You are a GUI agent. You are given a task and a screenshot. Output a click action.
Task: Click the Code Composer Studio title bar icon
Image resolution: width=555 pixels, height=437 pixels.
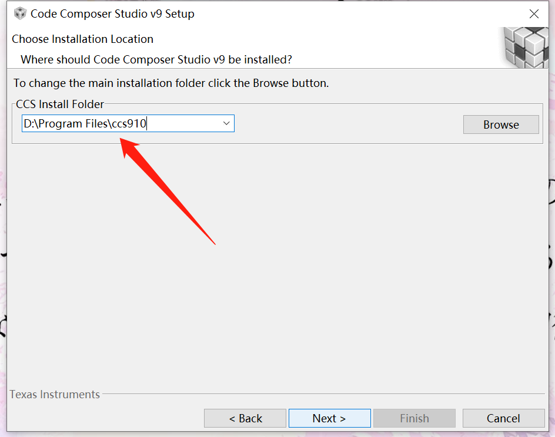pos(20,14)
